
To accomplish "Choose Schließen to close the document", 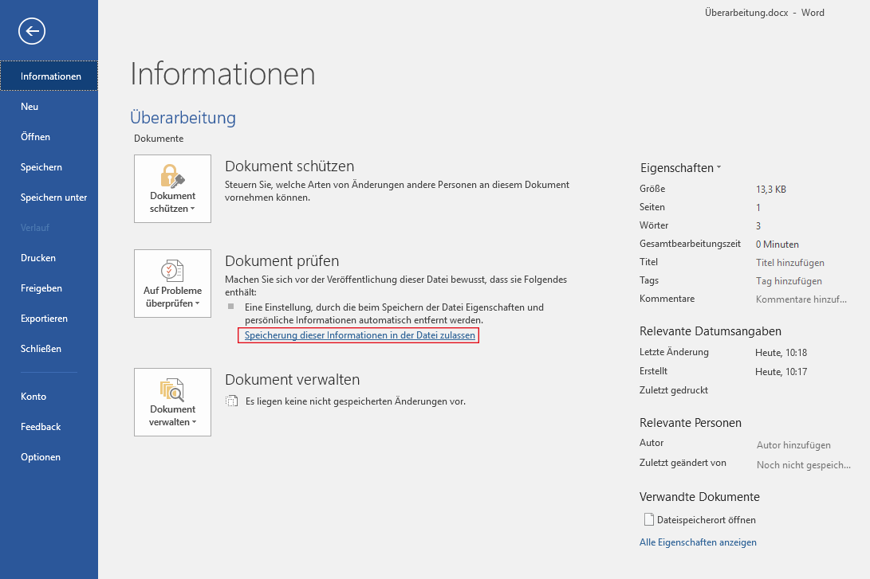I will [x=49, y=349].
